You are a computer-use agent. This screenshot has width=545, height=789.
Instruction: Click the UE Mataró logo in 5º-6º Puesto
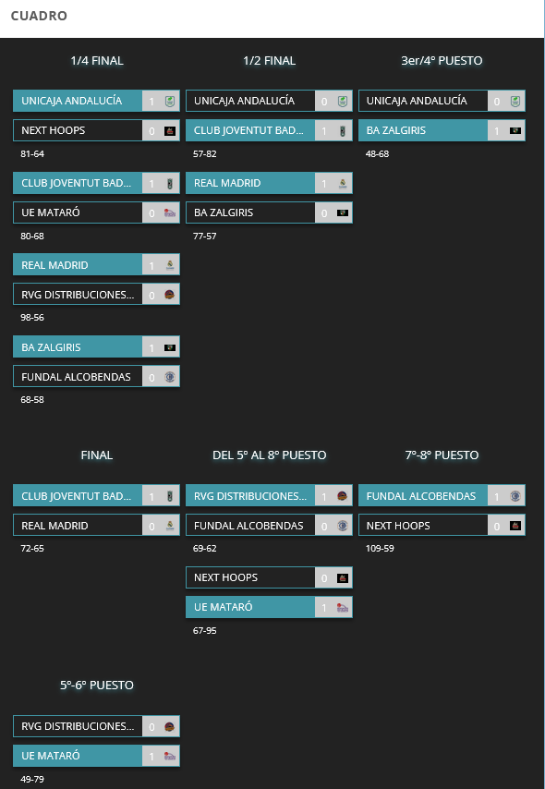tap(170, 756)
